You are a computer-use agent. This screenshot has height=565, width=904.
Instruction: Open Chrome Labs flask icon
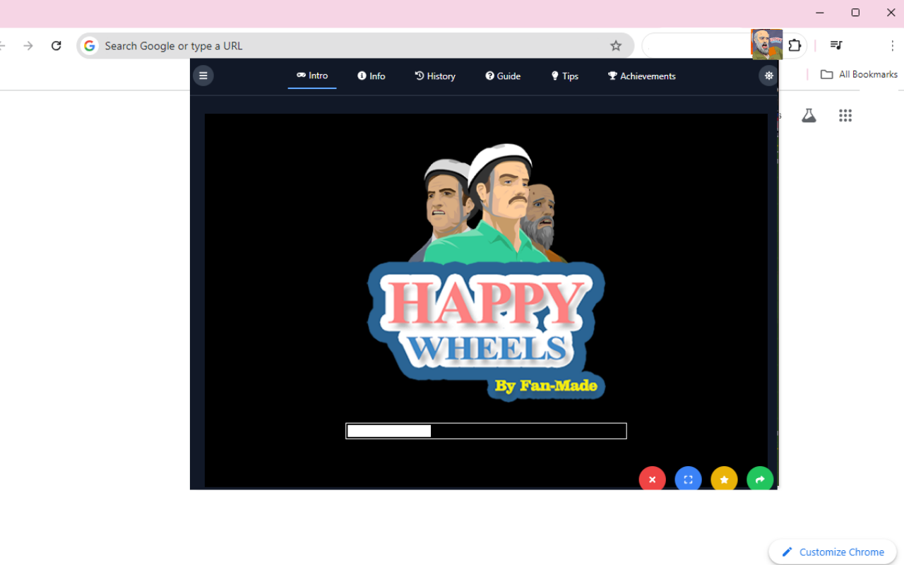tap(809, 115)
